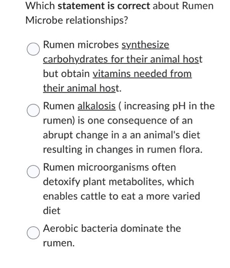230x268 pixels.
Task: Click the bold 'statement is correct' text
Action: 104,6
